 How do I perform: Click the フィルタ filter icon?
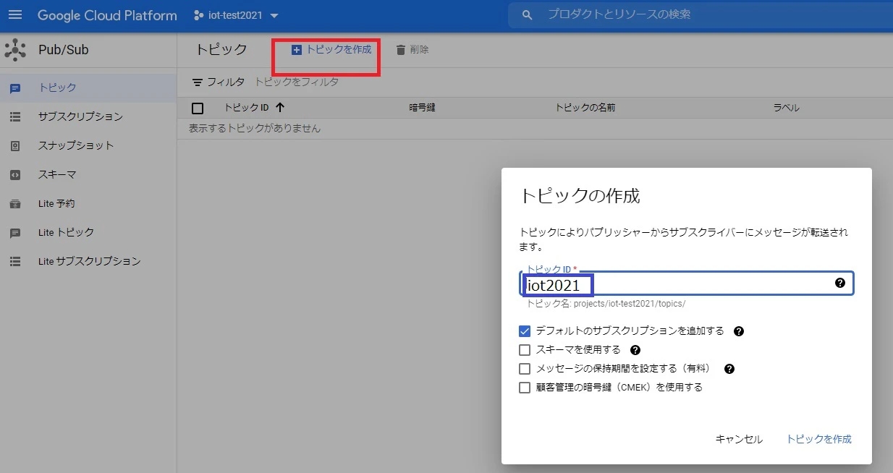click(x=197, y=82)
